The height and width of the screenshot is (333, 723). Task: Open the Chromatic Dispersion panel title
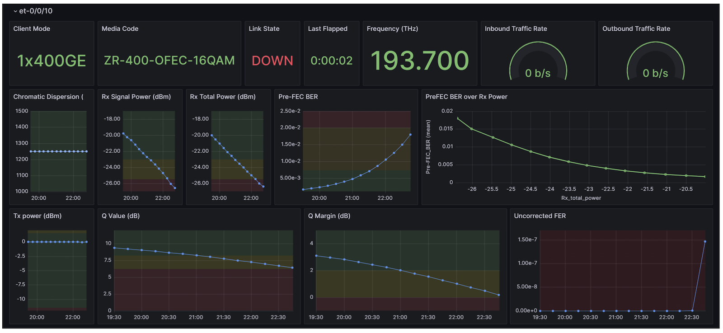click(x=48, y=97)
